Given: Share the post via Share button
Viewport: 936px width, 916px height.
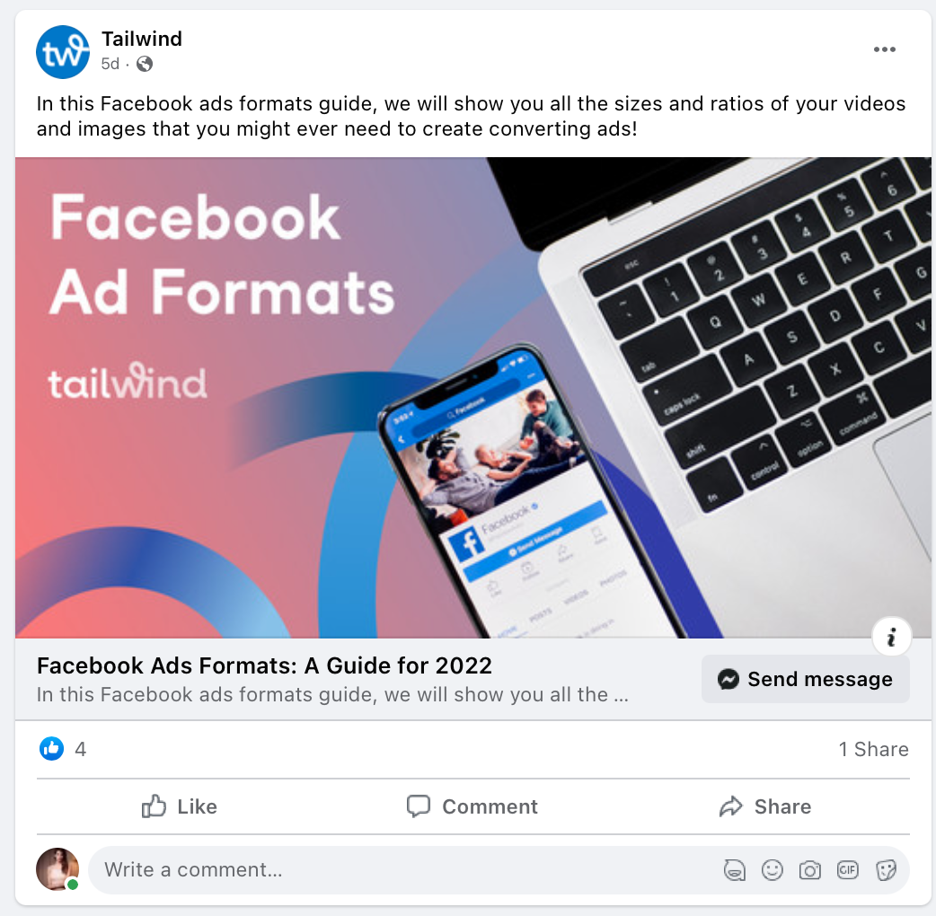Looking at the screenshot, I should pyautogui.click(x=765, y=806).
